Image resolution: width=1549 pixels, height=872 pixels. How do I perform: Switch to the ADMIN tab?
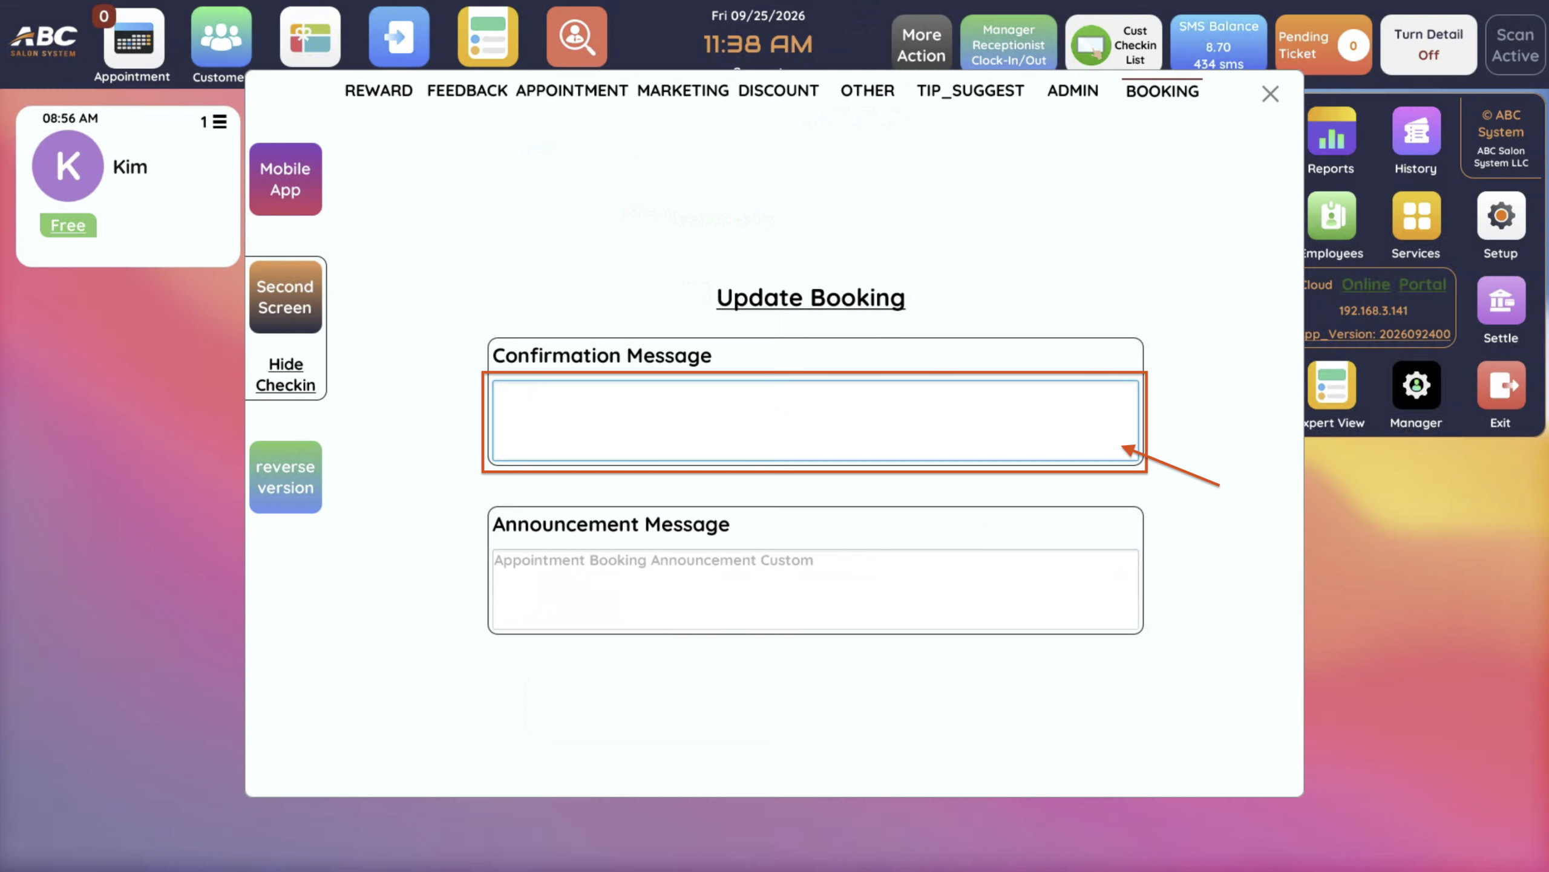[1072, 91]
